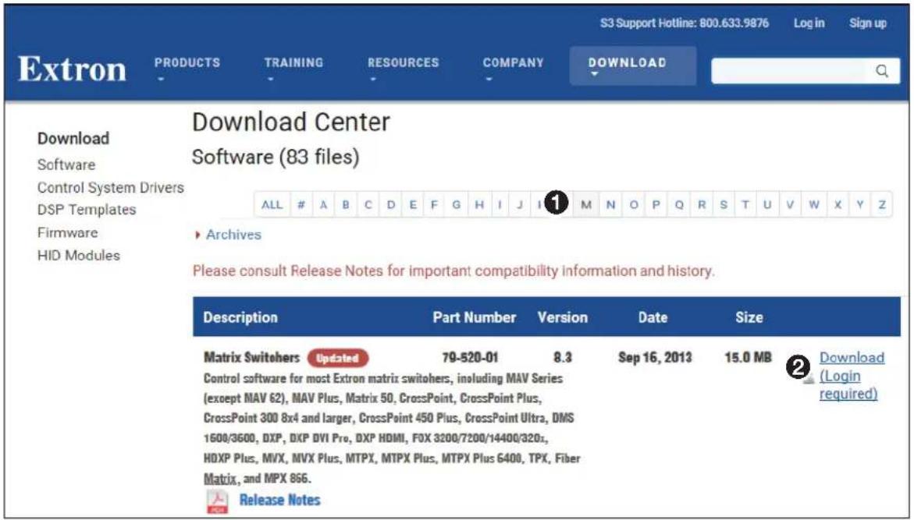Click the Download (Login required) link
This screenshot has height=520, width=914.
(852, 376)
